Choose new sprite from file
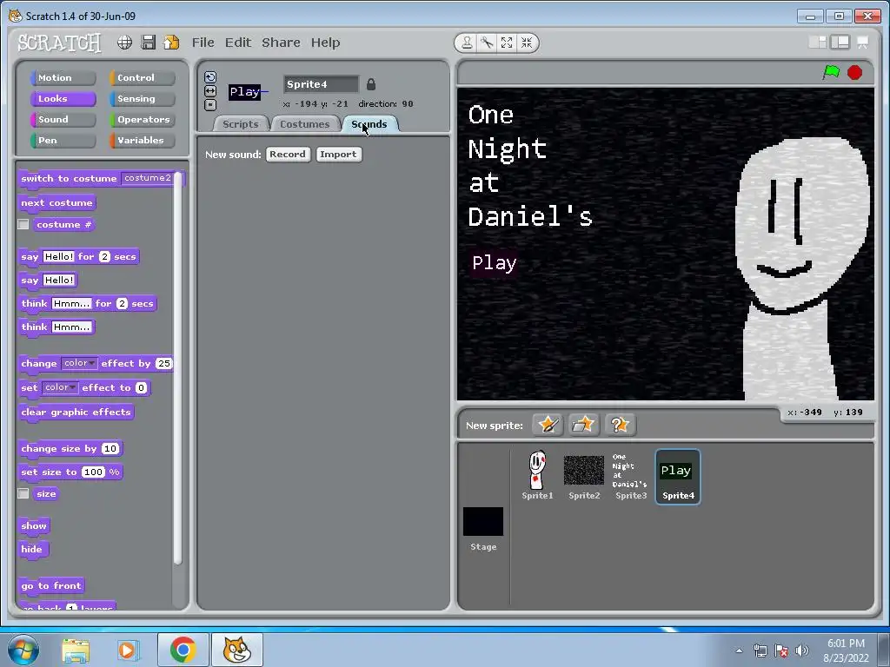Viewport: 890px width, 667px height. click(x=583, y=425)
